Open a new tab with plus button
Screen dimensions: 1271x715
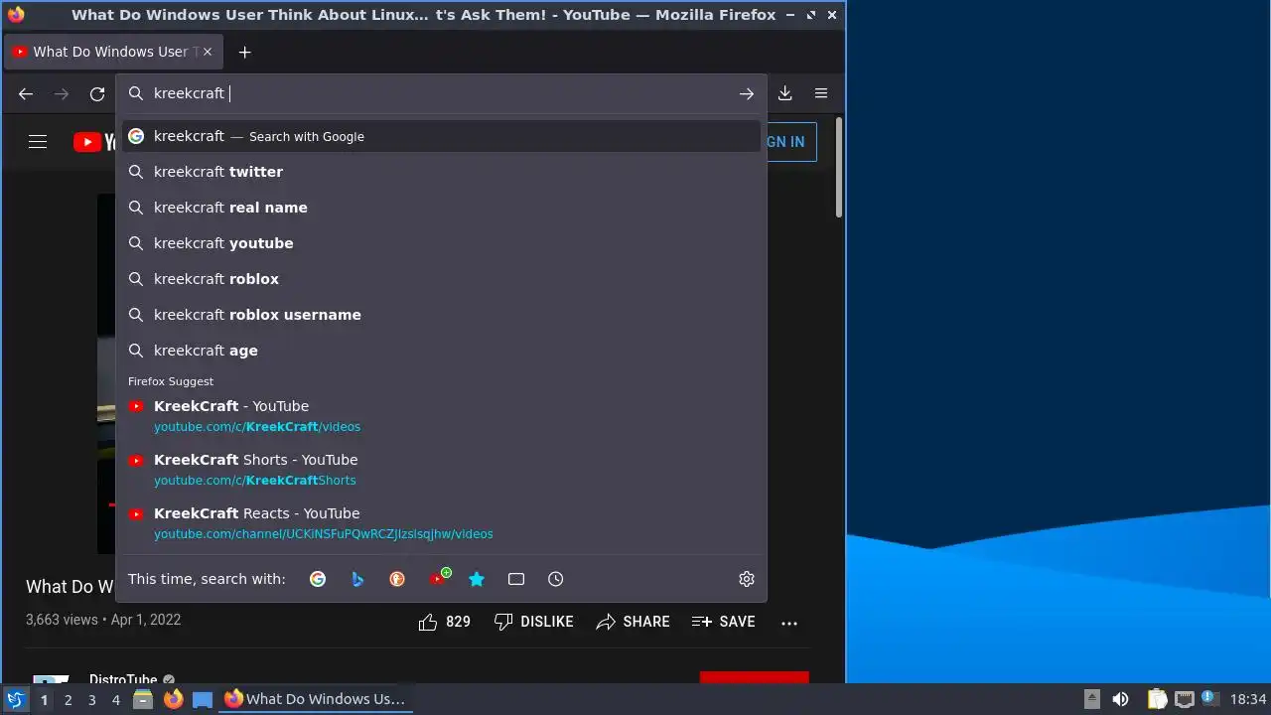244,52
